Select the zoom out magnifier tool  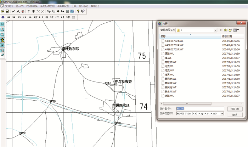[x=2, y=35]
